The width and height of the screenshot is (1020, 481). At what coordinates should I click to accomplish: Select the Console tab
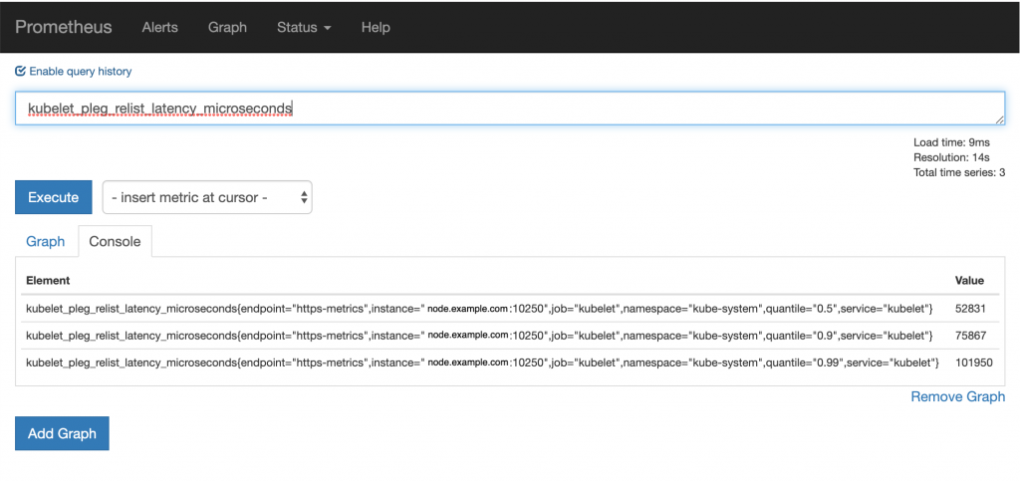click(x=115, y=241)
